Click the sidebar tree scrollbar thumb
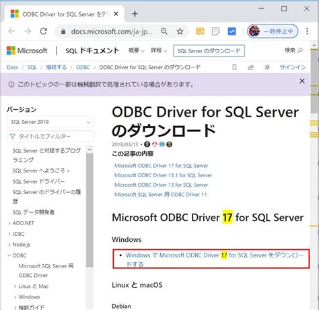Viewport: 319px width, 310px height. tap(90, 210)
